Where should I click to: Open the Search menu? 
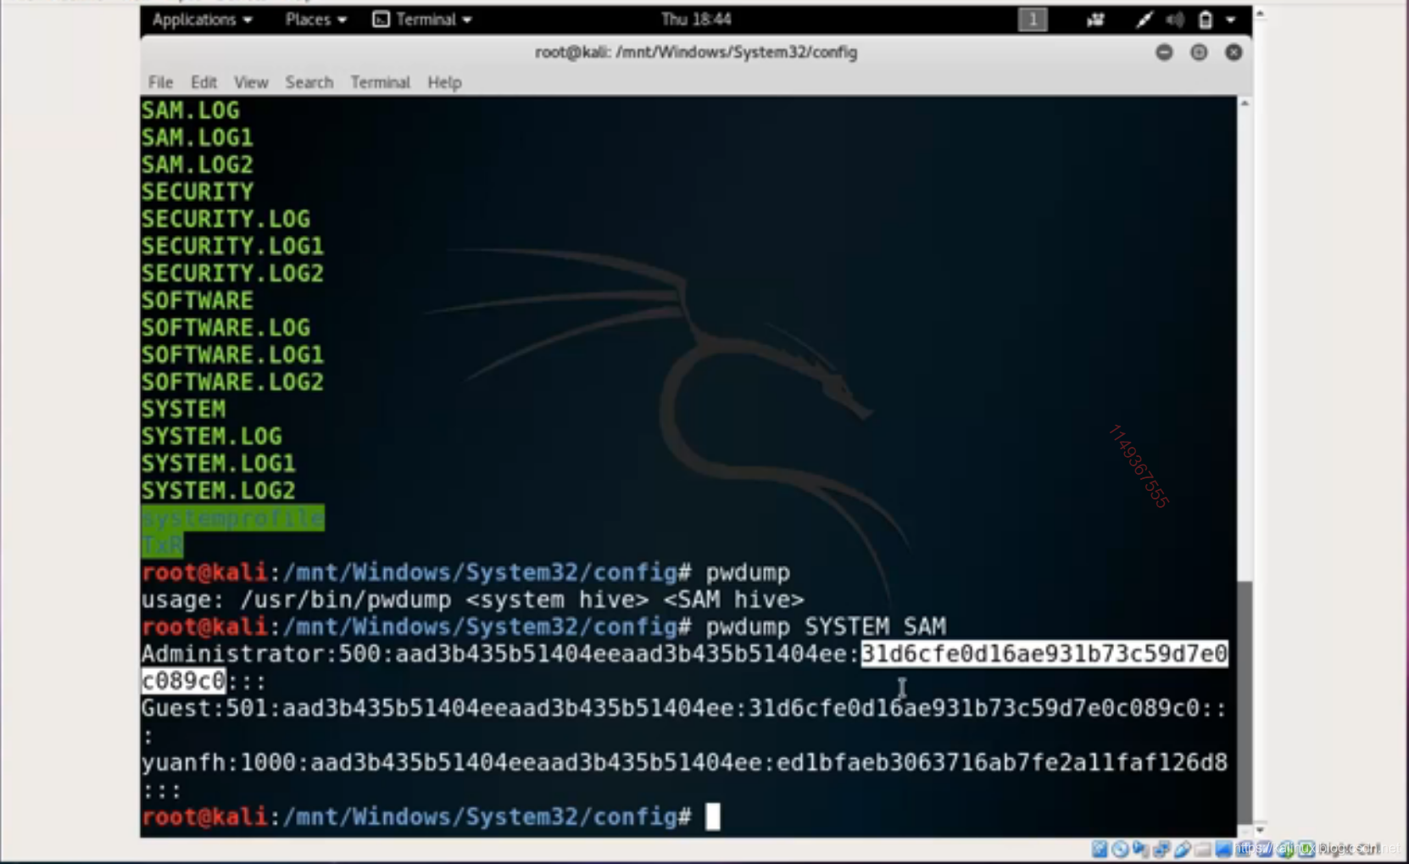click(309, 82)
